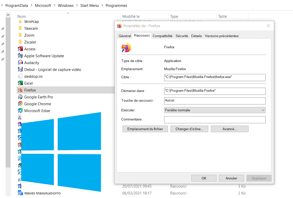293x198 pixels.
Task: Click the Debut video capture icon
Action: point(20,70)
